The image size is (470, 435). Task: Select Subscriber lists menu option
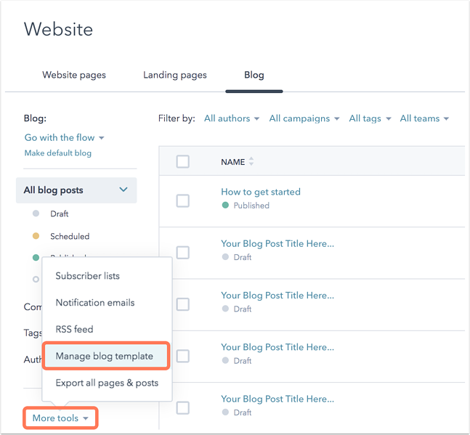(x=88, y=276)
